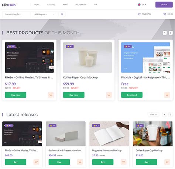This screenshot has height=169, width=175.
Task: Click the search magnifier icon
Action: [62, 14]
